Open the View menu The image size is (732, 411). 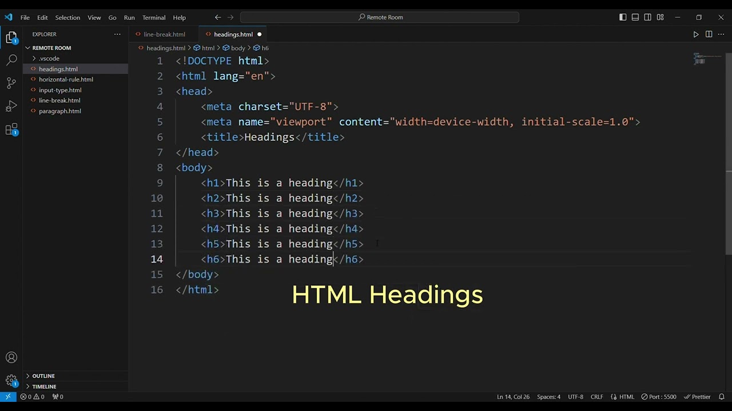pyautogui.click(x=94, y=17)
